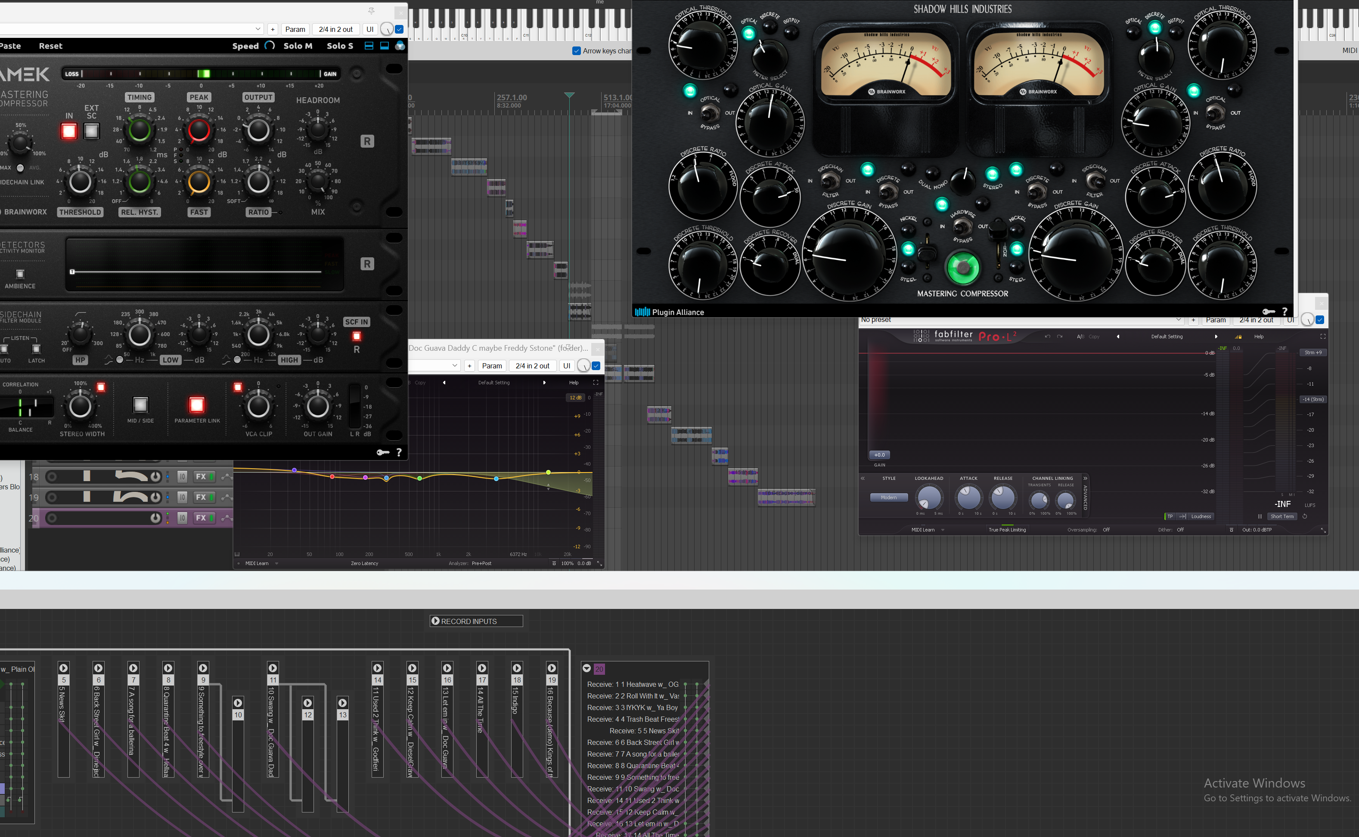Toggle the Arrow keys checkbox
Screen dimensions: 1359x837
pos(577,51)
